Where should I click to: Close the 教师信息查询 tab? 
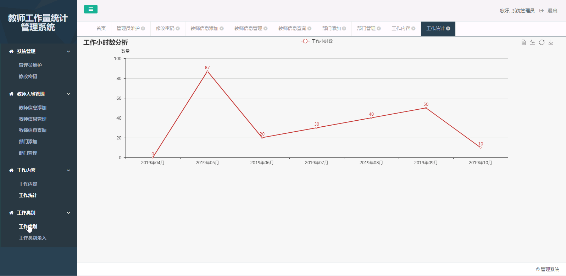click(x=310, y=28)
